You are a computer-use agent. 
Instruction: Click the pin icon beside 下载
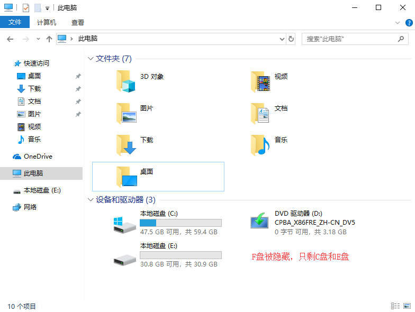[78, 89]
